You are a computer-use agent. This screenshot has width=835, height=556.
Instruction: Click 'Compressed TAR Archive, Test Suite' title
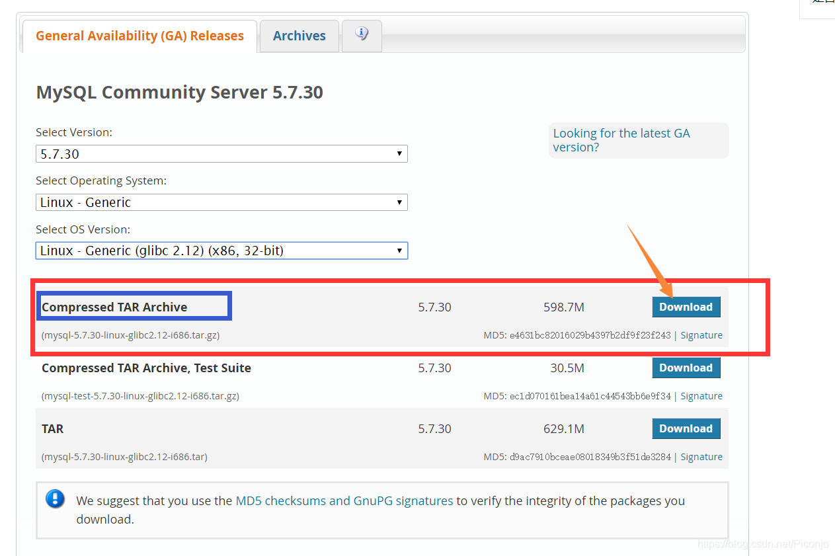[146, 368]
